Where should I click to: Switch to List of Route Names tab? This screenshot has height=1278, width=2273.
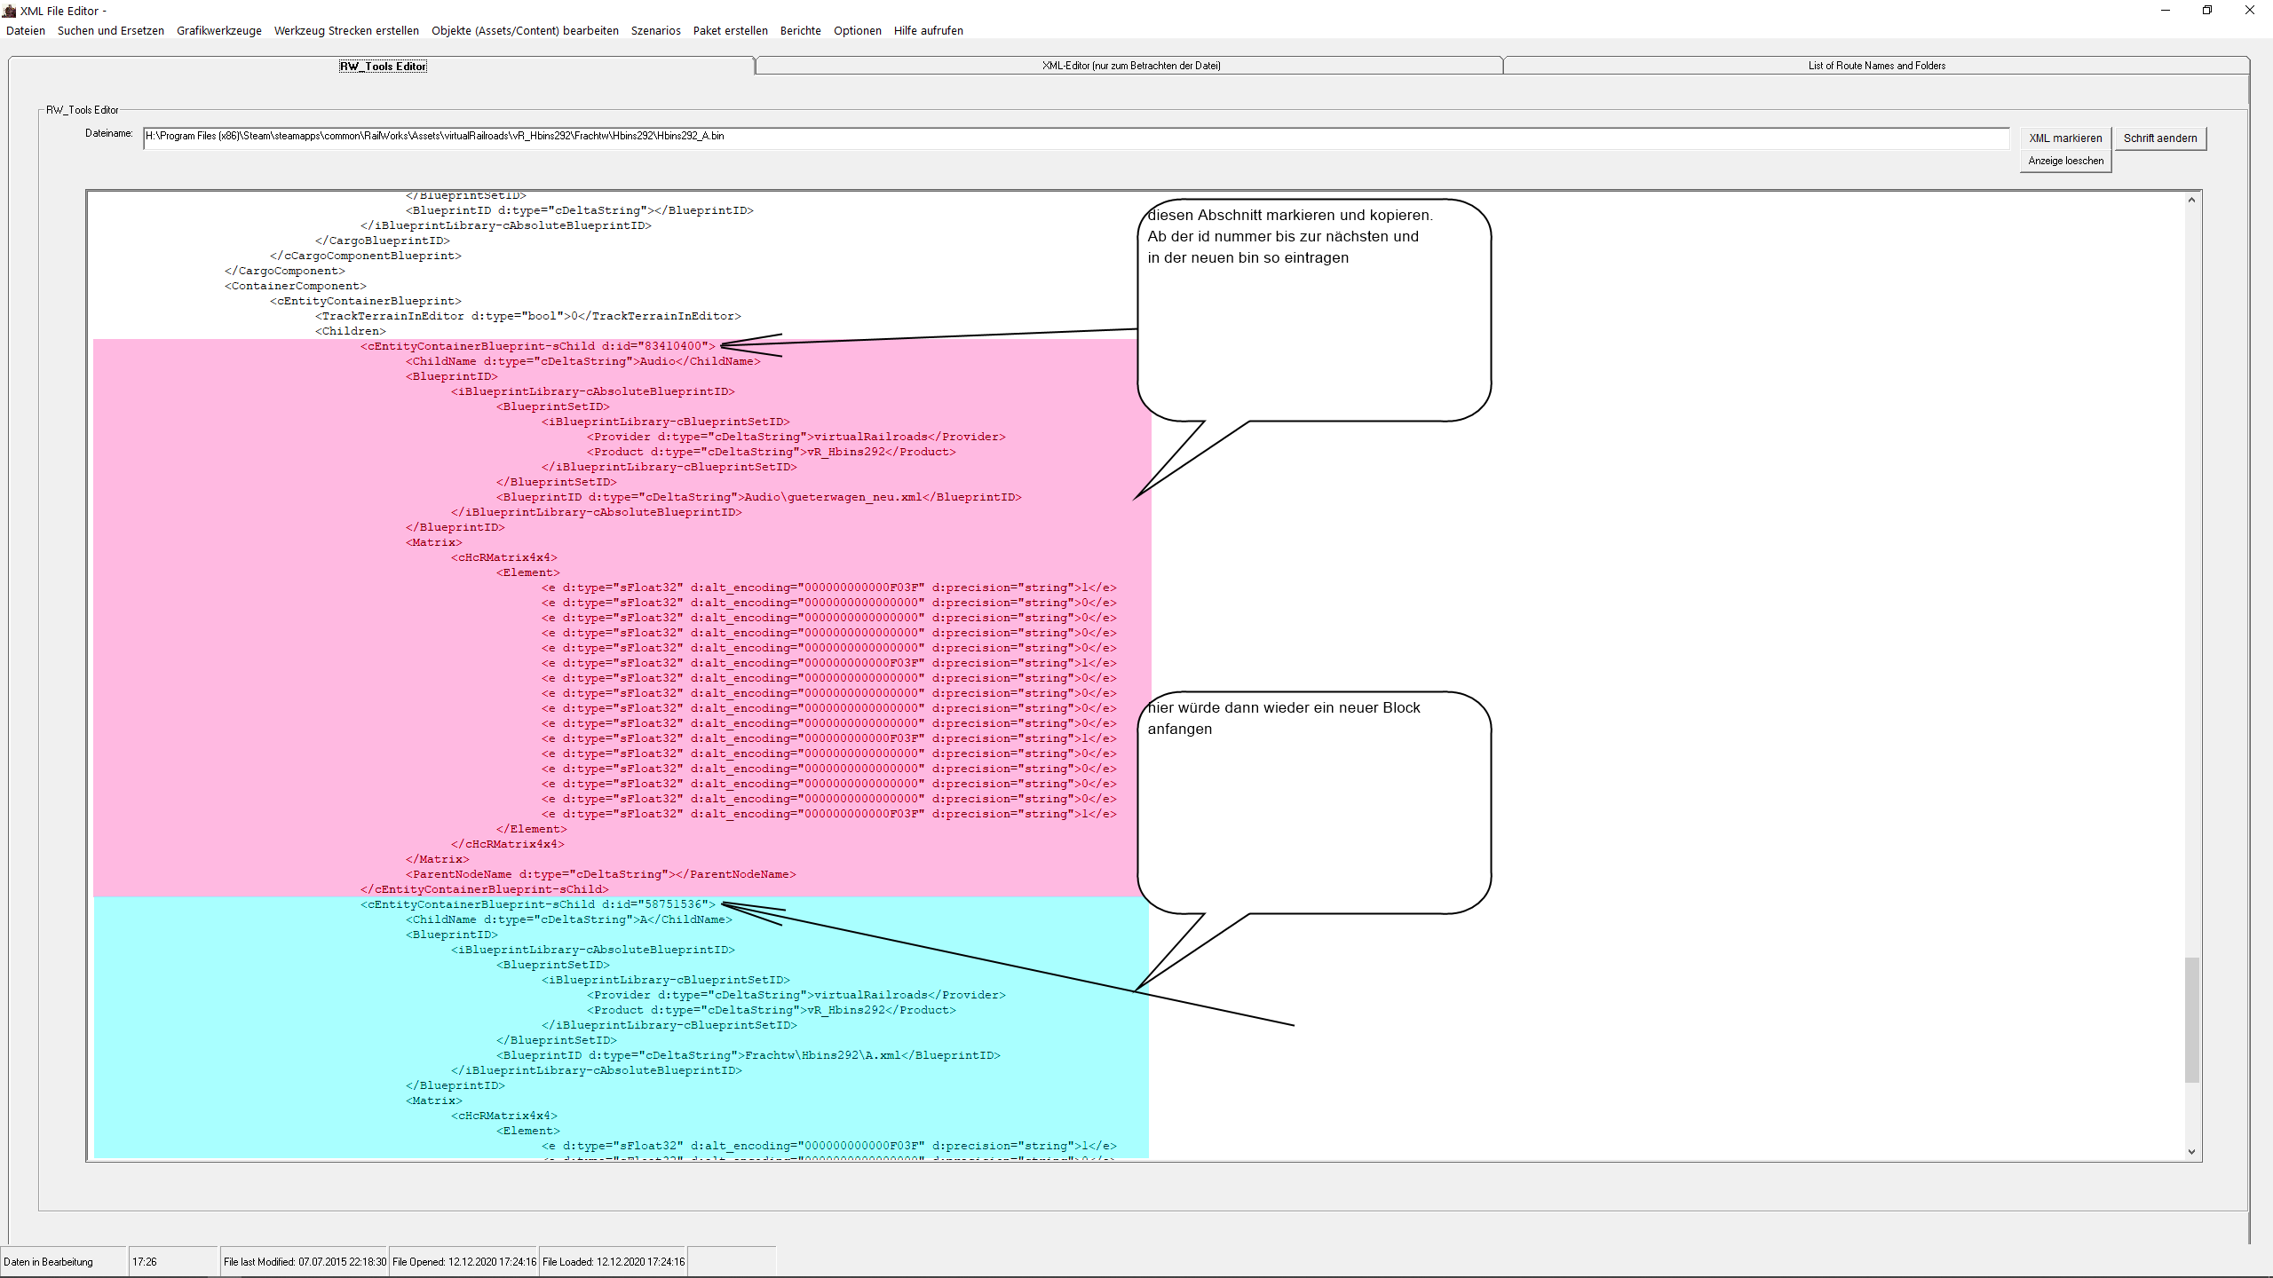pyautogui.click(x=1876, y=66)
